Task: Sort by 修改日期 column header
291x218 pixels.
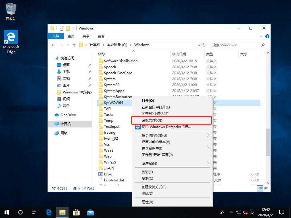Action: [179, 54]
